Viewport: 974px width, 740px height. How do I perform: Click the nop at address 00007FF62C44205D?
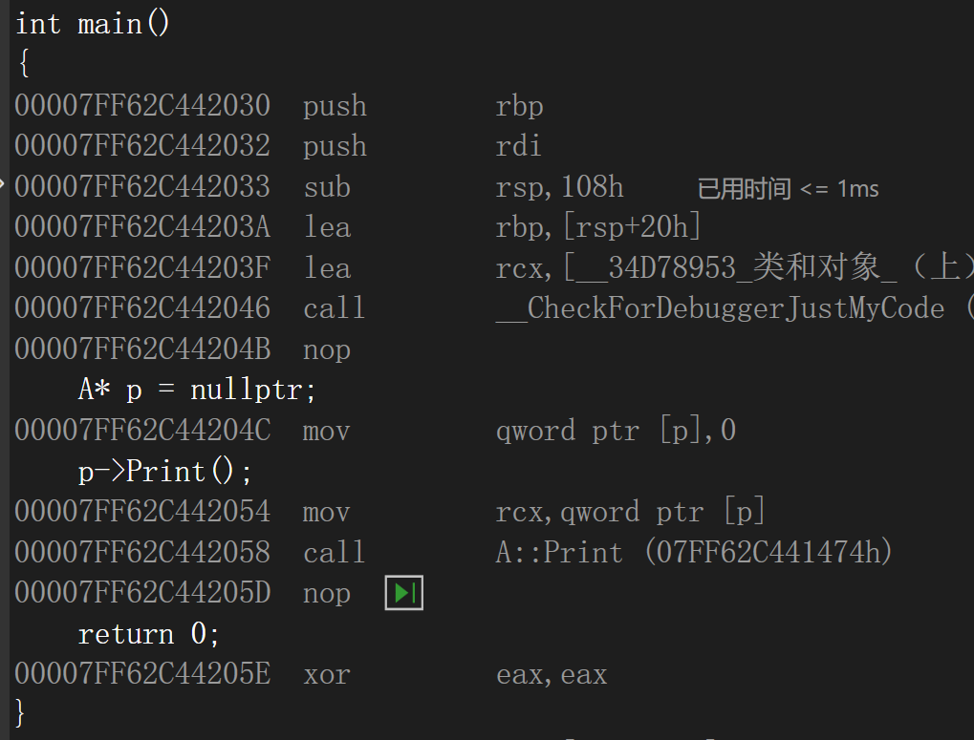click(x=183, y=593)
